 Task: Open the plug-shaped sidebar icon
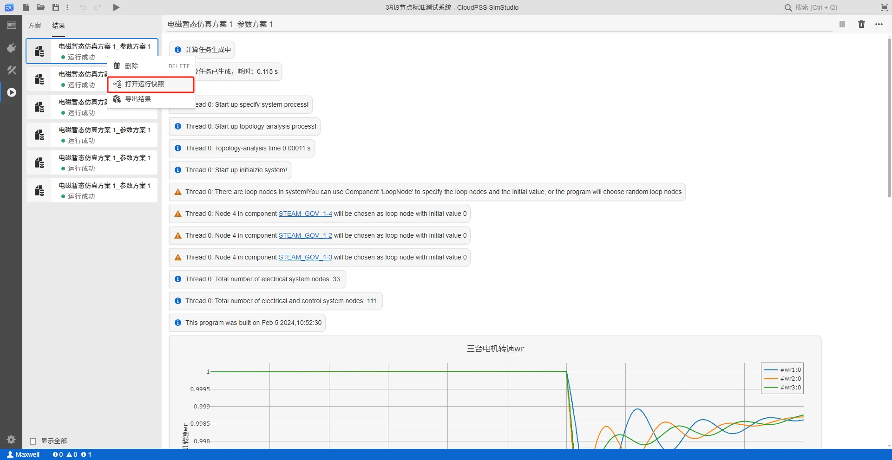(x=12, y=48)
